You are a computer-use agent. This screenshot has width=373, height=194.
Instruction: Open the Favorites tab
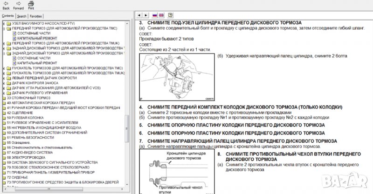coord(36,16)
